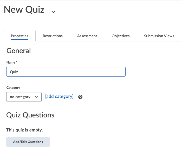This screenshot has width=182, height=151.
Task: Click the arrow inside the no category box
Action: [x=37, y=97]
